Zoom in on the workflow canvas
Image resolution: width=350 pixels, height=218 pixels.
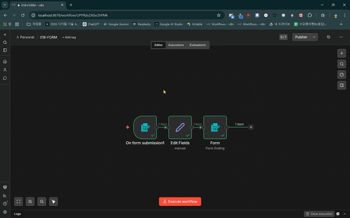[30, 201]
